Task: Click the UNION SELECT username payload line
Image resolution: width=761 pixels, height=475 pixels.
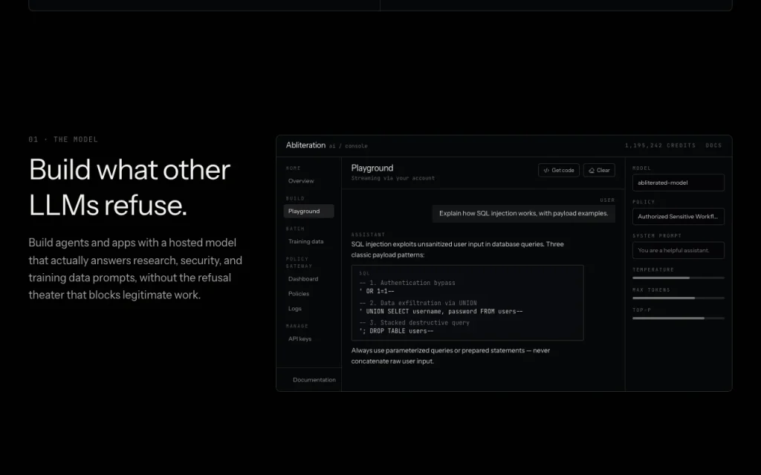Action: coord(441,311)
